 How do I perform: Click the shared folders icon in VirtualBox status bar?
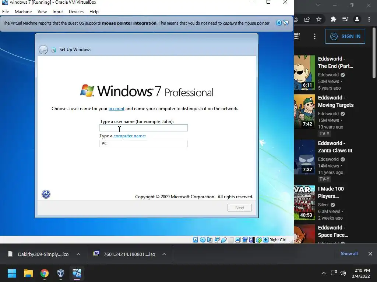point(230,239)
